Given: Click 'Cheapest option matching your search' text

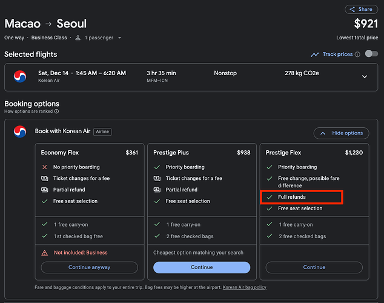Looking at the screenshot, I should (199, 253).
